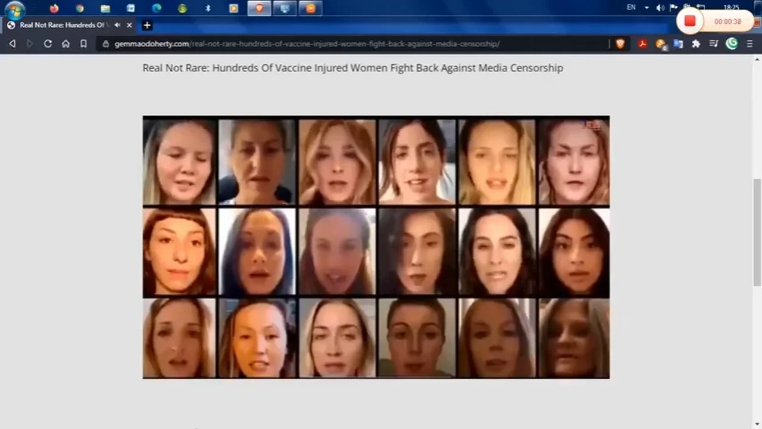Screen dimensions: 762x429
Task: Open the EN language selector
Action: [631, 7]
